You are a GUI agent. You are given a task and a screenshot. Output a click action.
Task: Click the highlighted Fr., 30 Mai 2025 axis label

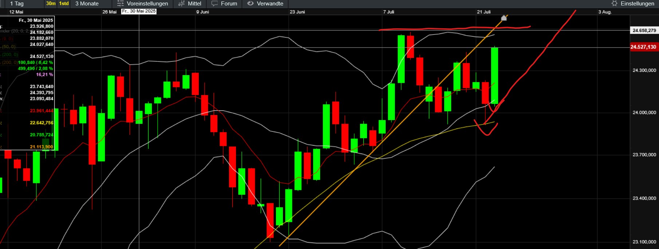139,12
